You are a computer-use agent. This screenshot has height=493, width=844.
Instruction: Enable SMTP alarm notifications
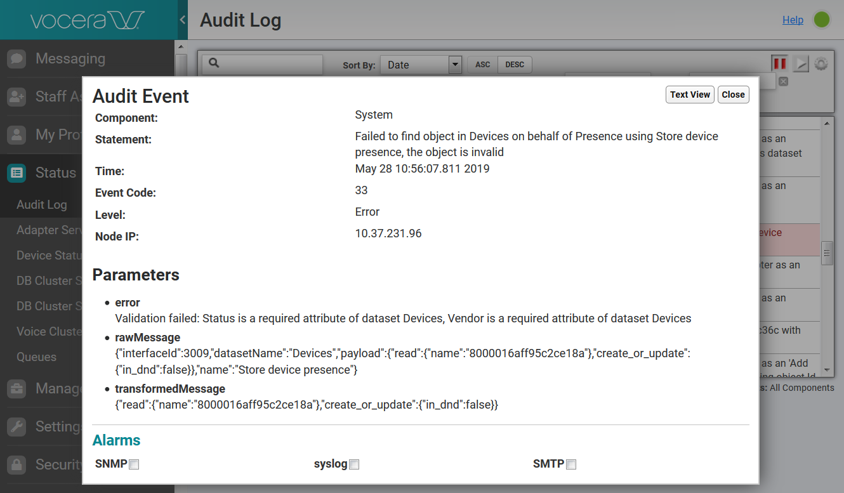coord(571,464)
